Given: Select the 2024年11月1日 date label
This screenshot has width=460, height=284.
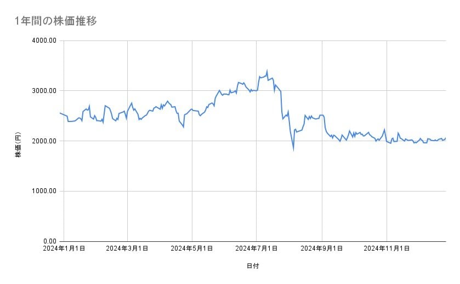Looking at the screenshot, I should click(387, 248).
